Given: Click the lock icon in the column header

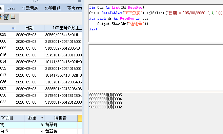Looking at the screenshot, I should pyautogui.click(x=13, y=28).
